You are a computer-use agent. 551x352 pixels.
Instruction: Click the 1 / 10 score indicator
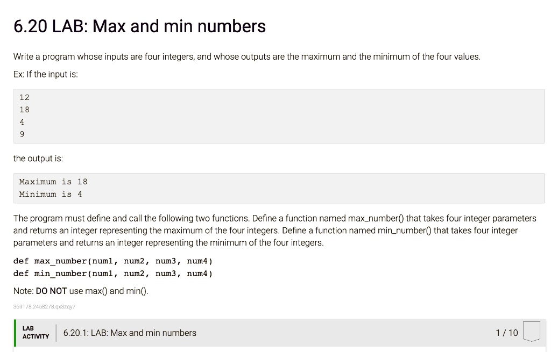point(506,333)
